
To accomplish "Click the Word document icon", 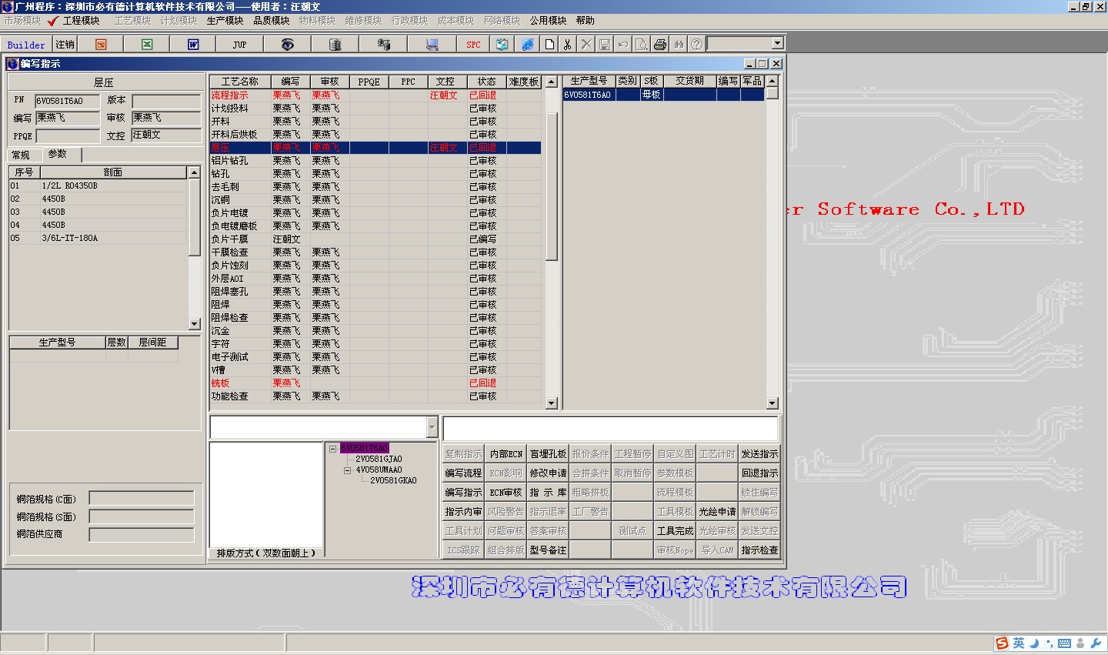I will [193, 45].
